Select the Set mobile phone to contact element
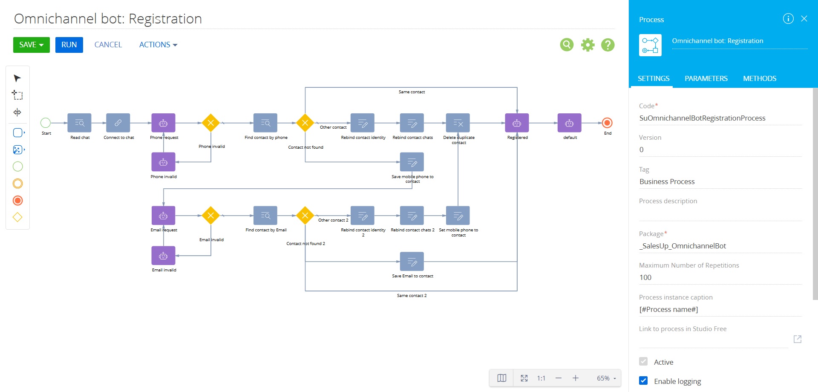The image size is (818, 392). [458, 216]
